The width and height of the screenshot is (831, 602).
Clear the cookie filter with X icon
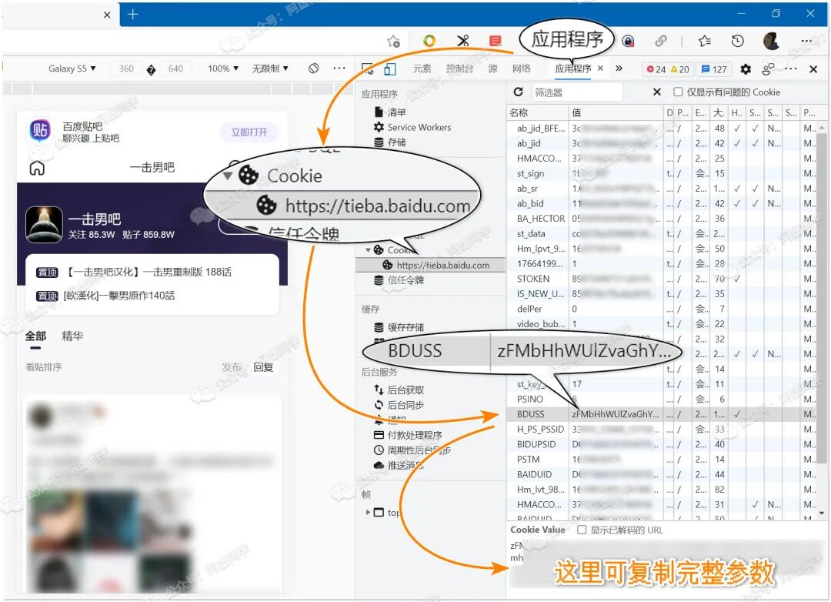coord(656,92)
